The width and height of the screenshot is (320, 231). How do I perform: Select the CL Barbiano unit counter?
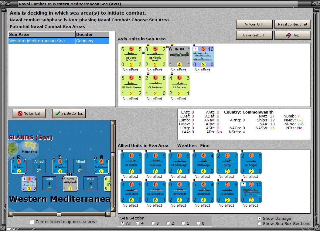(155, 85)
